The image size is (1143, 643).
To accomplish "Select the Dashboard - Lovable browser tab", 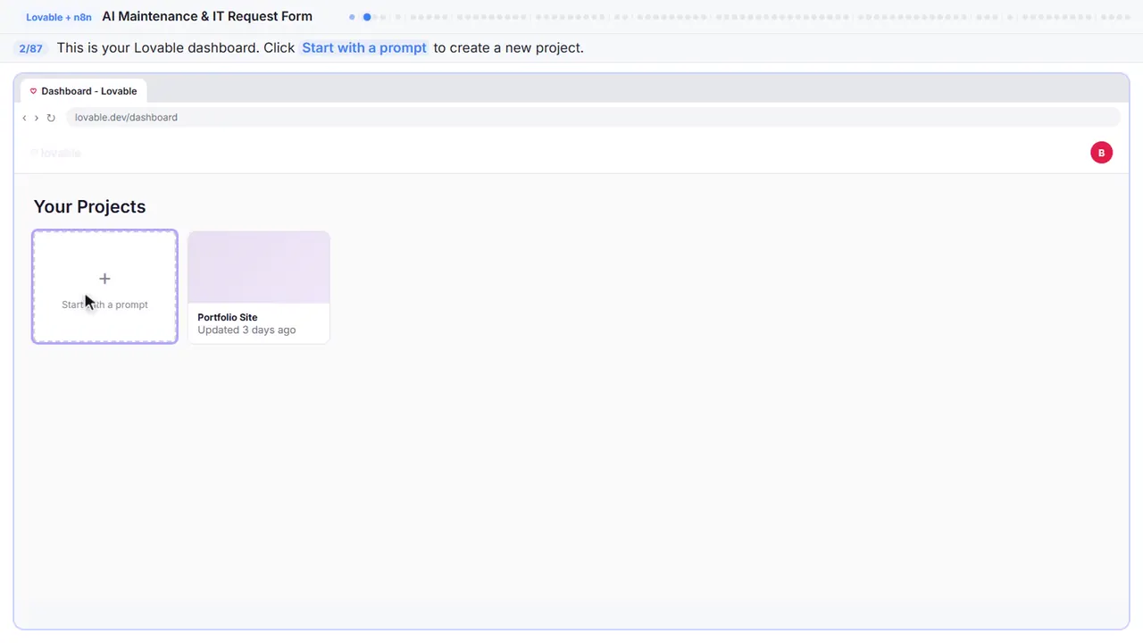I will pyautogui.click(x=84, y=91).
